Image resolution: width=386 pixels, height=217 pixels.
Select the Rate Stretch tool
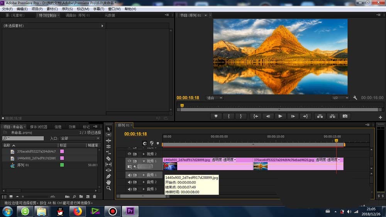point(108,153)
